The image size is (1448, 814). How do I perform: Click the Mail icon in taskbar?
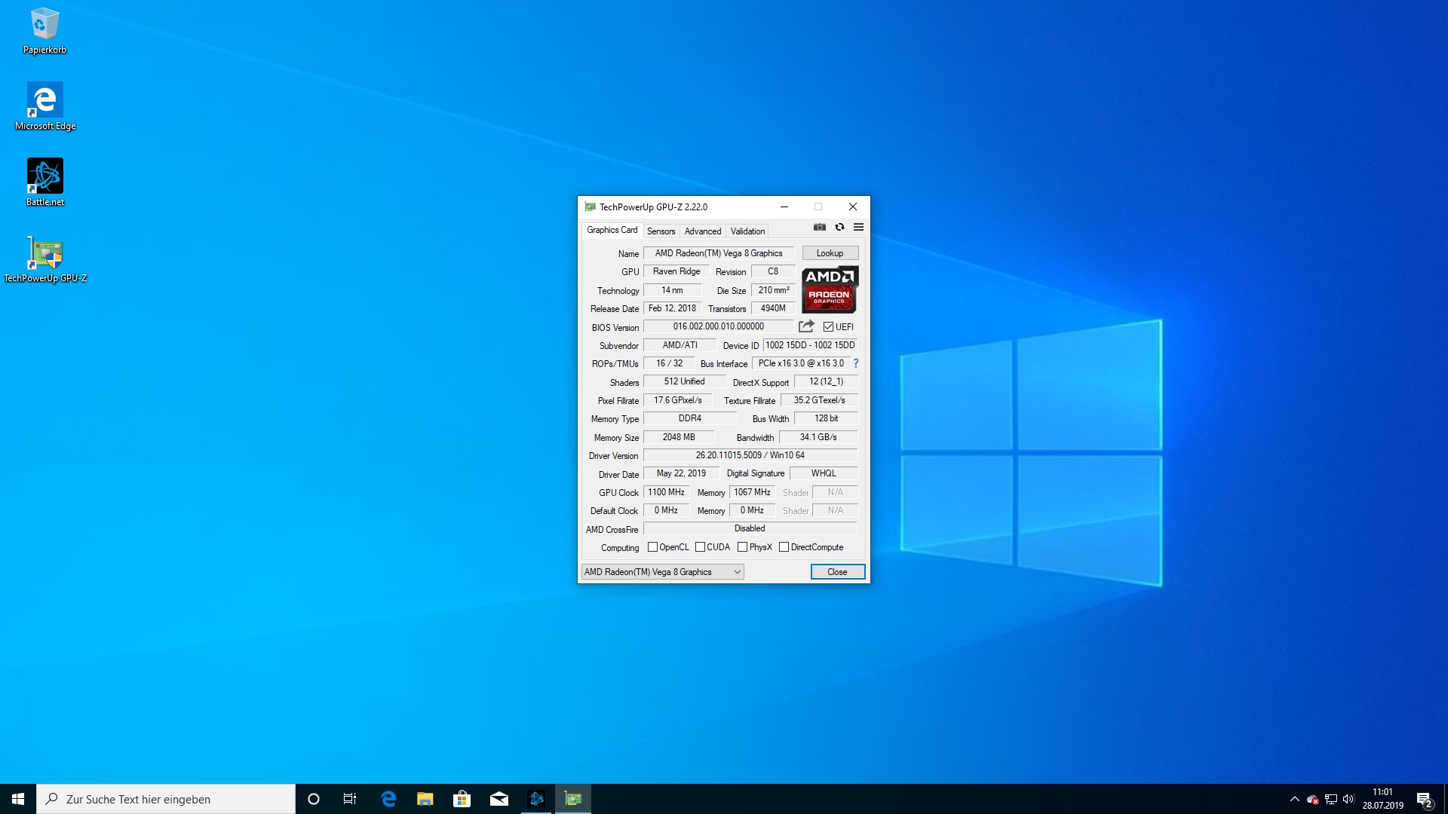499,799
